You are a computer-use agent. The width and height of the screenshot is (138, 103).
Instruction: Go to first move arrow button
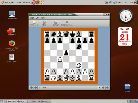coord(31,87)
